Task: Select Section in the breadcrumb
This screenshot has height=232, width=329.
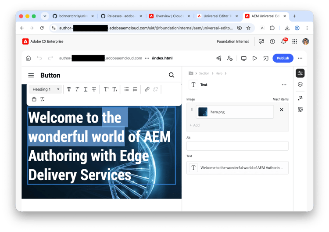Action: [x=204, y=73]
